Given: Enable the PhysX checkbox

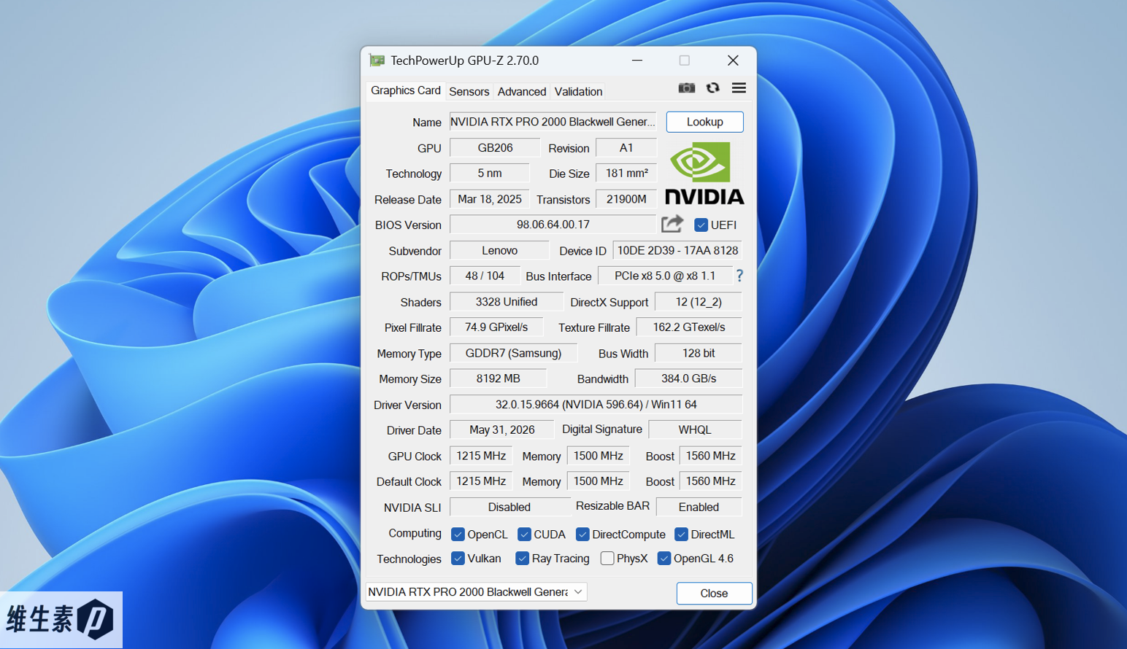Looking at the screenshot, I should point(607,559).
